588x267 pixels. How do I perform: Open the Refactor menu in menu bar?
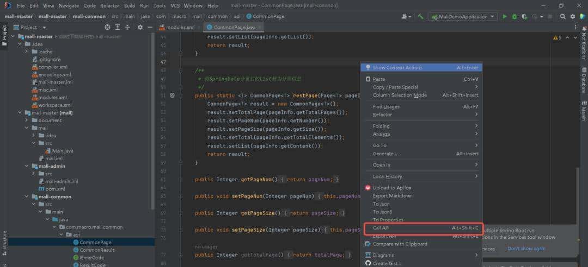[109, 5]
